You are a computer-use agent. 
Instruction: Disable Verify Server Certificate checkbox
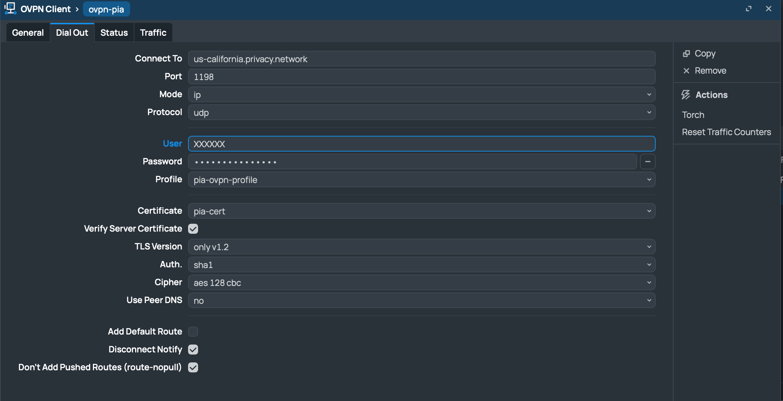[x=193, y=229]
